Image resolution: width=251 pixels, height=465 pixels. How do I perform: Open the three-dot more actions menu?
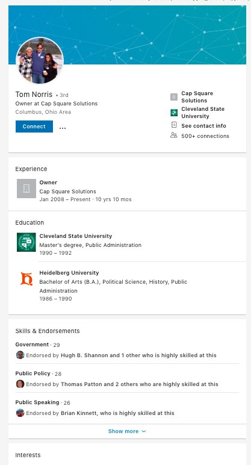(x=63, y=128)
